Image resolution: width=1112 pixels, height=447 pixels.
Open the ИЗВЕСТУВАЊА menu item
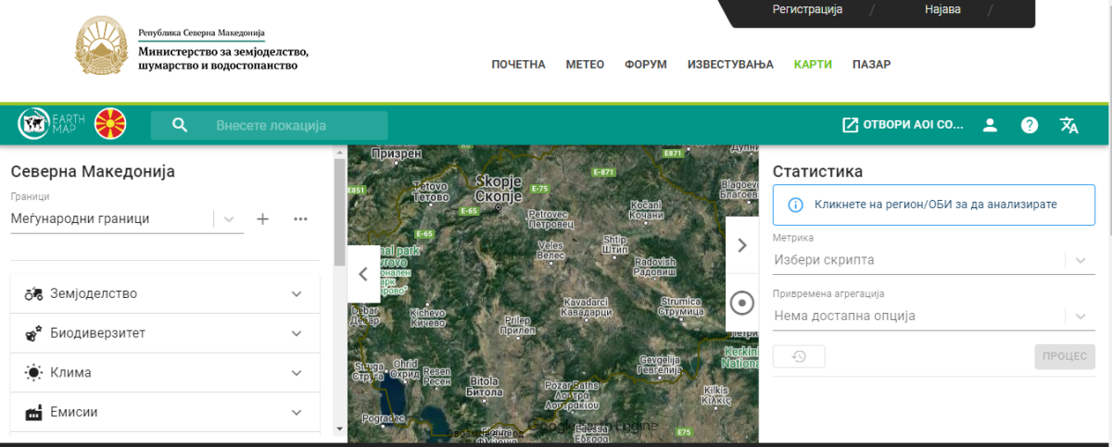(730, 65)
